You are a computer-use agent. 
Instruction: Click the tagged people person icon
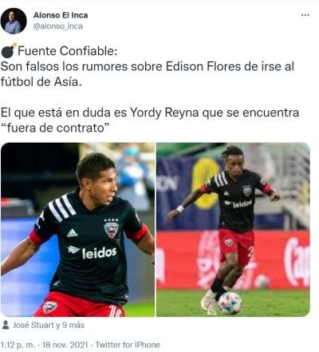pyautogui.click(x=6, y=325)
